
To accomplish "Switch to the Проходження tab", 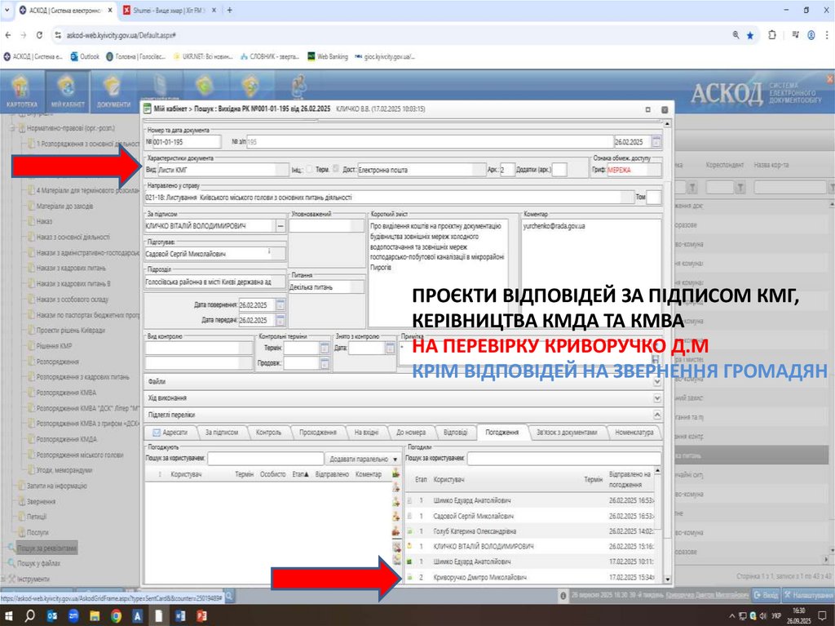I will click(318, 433).
